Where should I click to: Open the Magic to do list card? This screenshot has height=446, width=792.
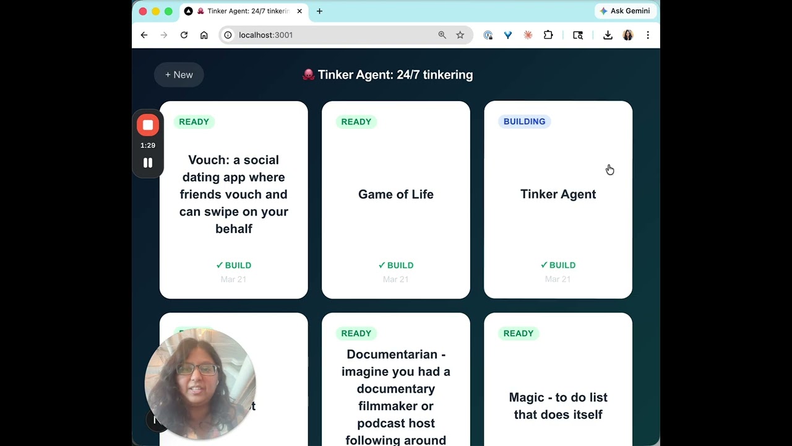pyautogui.click(x=558, y=379)
